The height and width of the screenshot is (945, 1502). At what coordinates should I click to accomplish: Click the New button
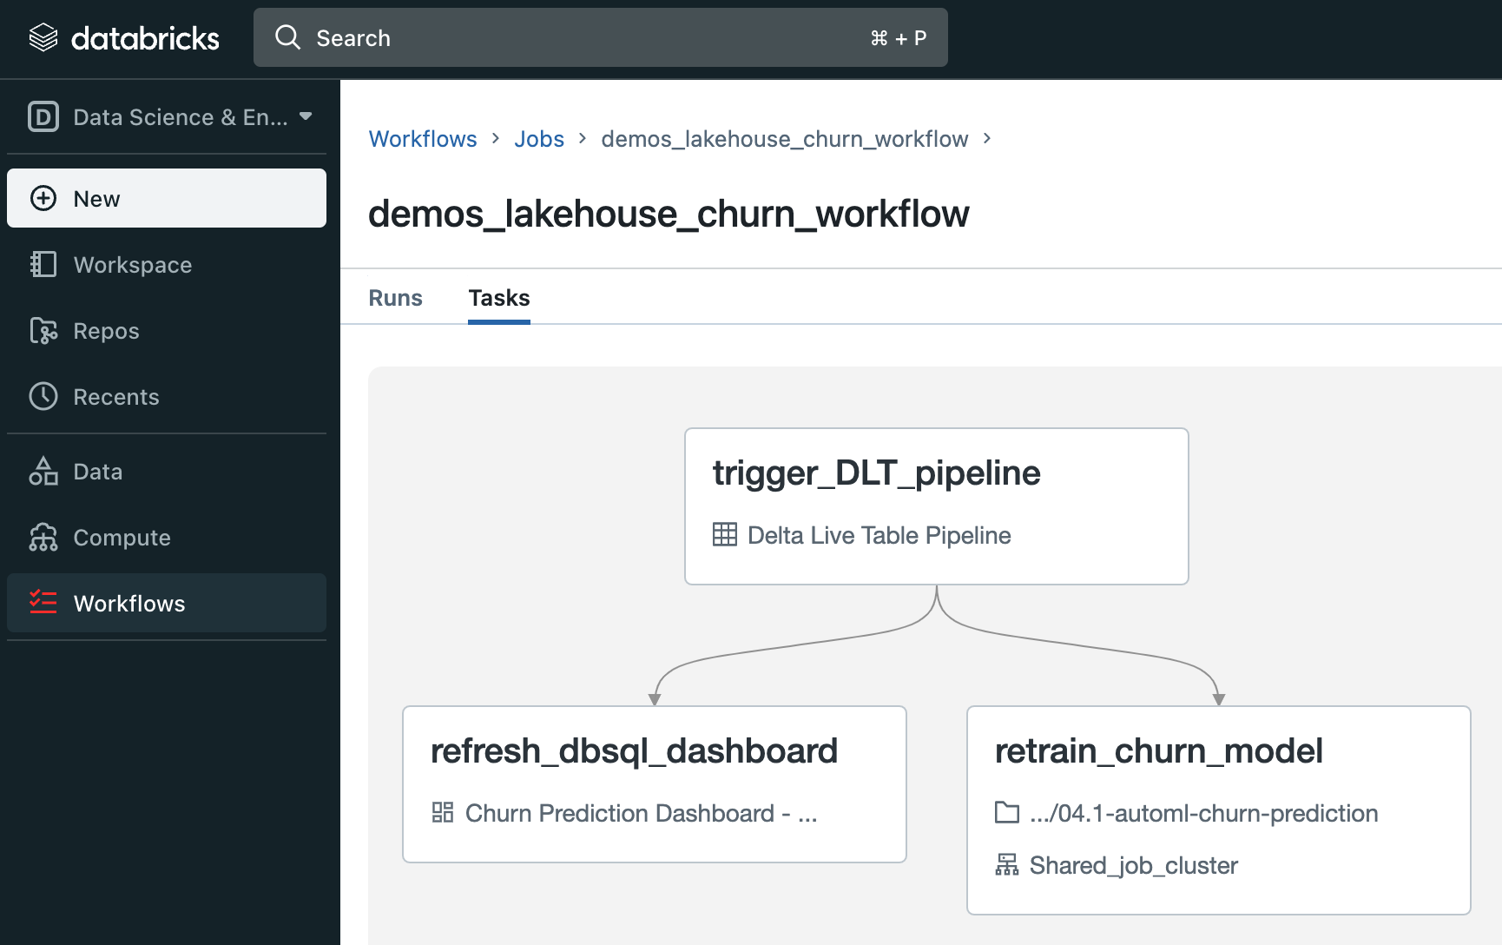(167, 198)
